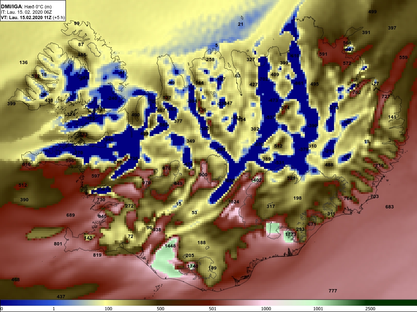This screenshot has height=312, width=417.
Task: Click the map value '1402'
Action: [256, 180]
